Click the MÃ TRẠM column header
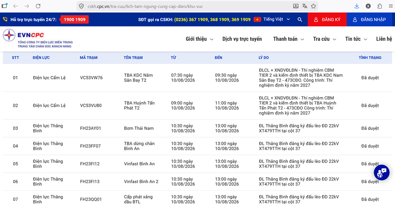The height and width of the screenshot is (205, 395). 89,57
